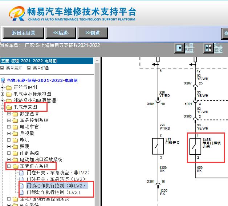This screenshot has height=206, width=228.
Task: Click the 默认视图 default view icon
Action: pos(208,48)
